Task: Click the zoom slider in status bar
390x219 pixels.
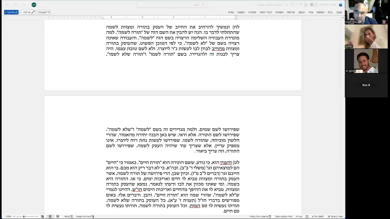Action: point(25,217)
